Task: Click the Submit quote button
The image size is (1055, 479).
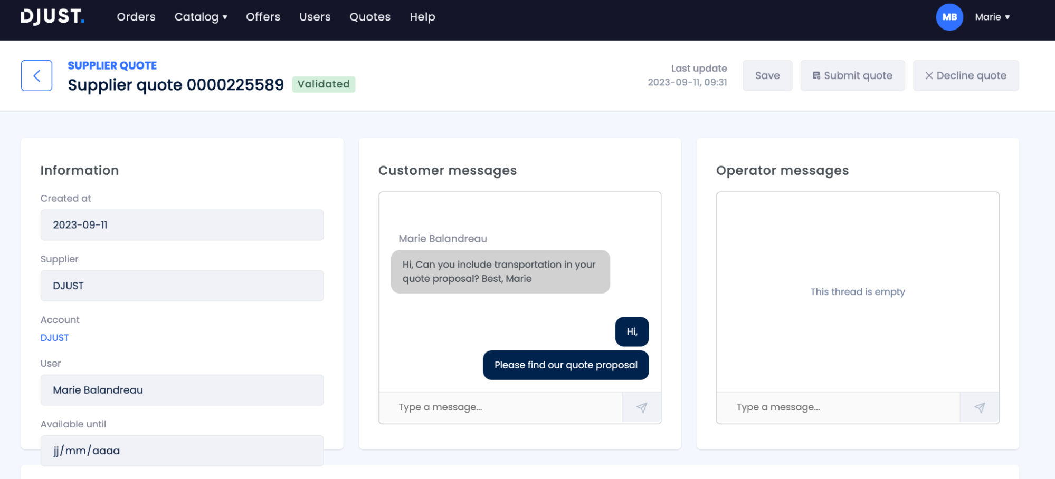Action: pyautogui.click(x=852, y=75)
